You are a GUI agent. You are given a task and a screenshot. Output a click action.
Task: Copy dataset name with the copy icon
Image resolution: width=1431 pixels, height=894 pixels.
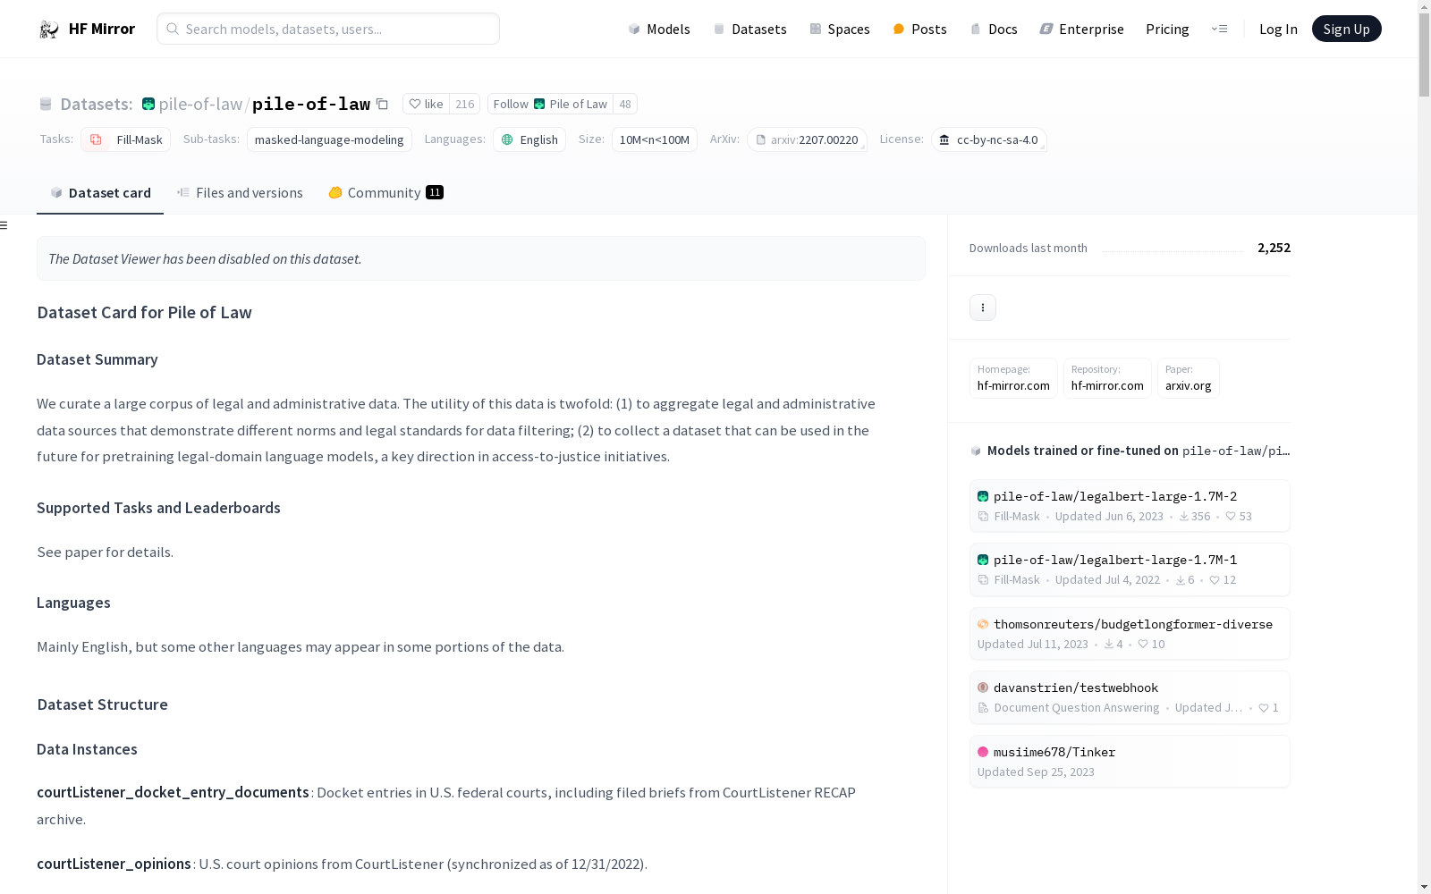[382, 104]
